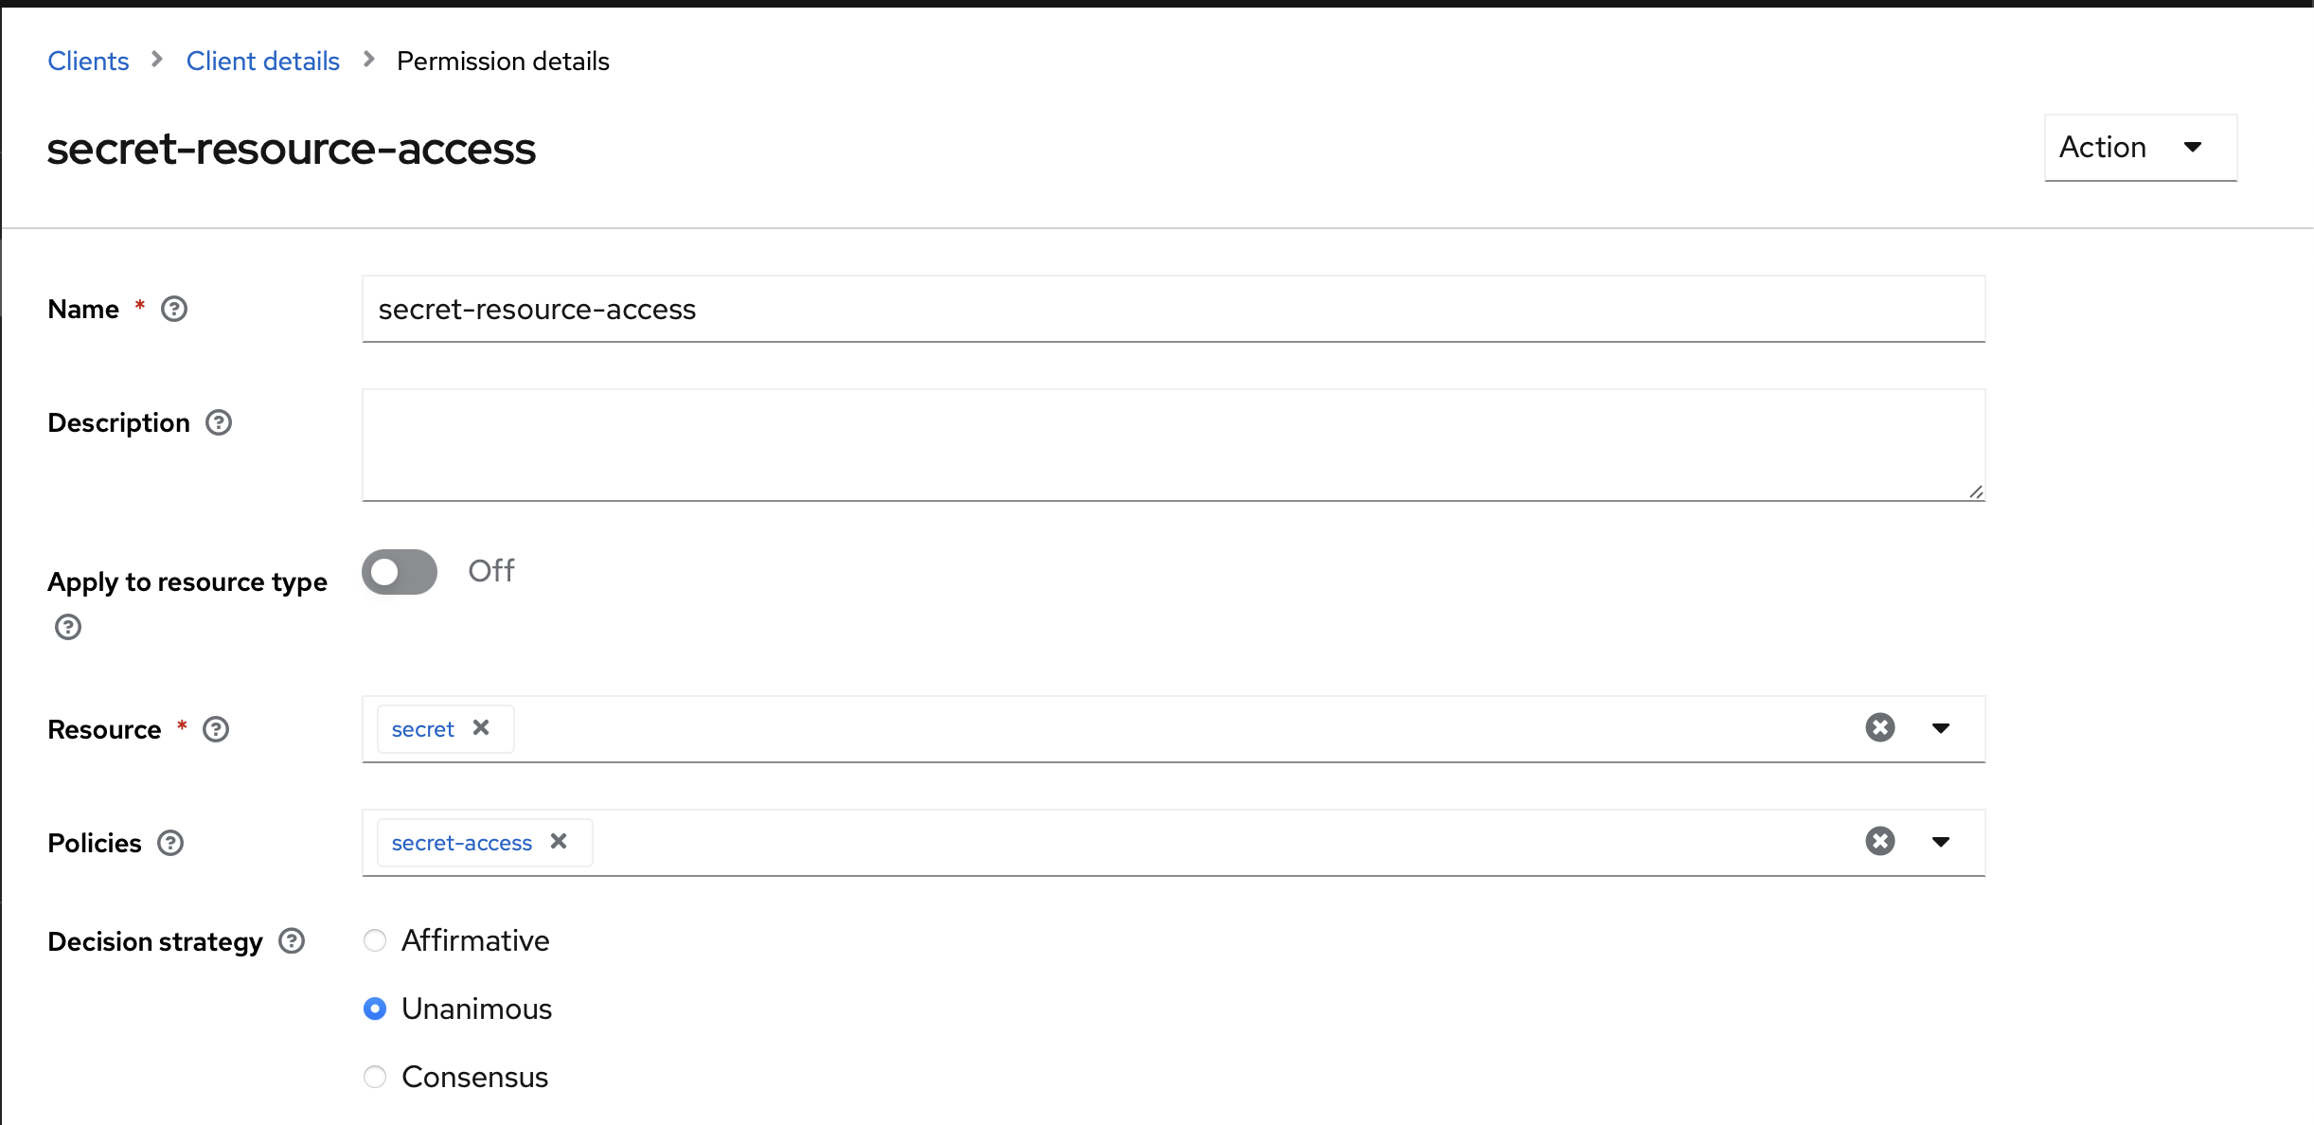Click into the Description text area
This screenshot has height=1125, width=2314.
tap(1173, 445)
